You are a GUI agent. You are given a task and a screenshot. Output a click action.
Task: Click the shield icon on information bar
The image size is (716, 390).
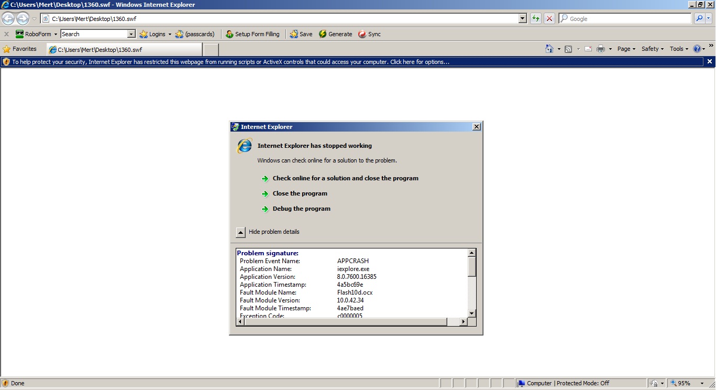click(6, 62)
